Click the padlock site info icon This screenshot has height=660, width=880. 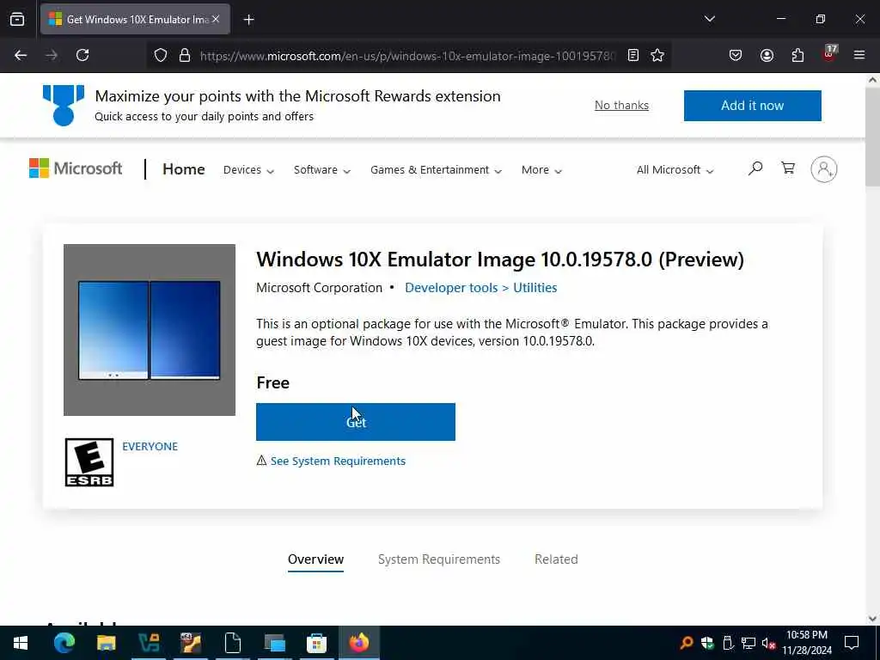[185, 55]
